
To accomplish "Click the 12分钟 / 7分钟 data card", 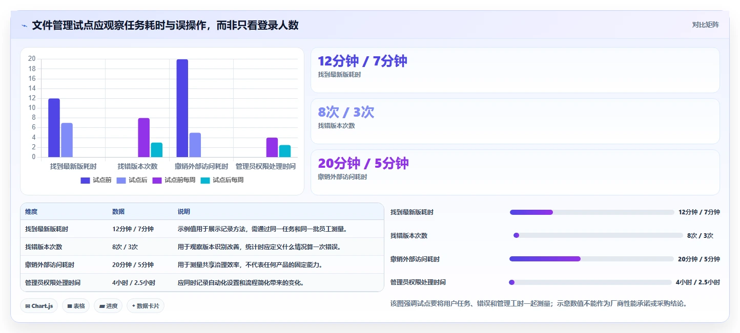I will [x=515, y=70].
